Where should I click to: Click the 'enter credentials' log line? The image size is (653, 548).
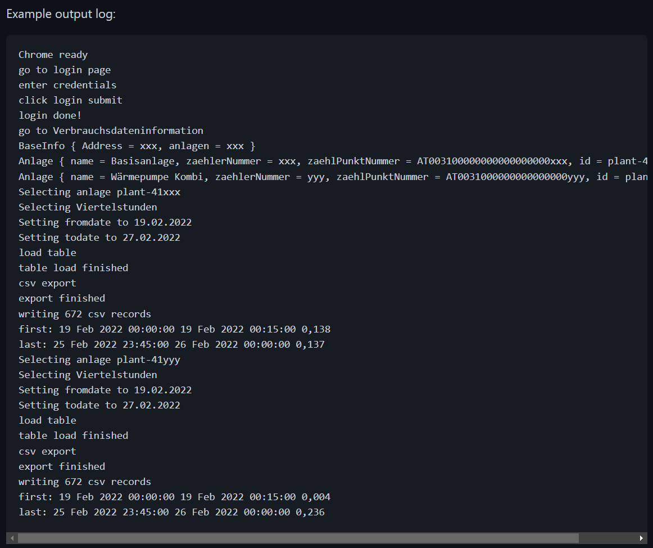pyautogui.click(x=67, y=85)
